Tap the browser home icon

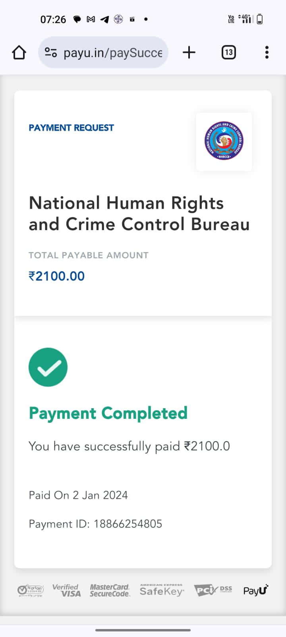[19, 53]
